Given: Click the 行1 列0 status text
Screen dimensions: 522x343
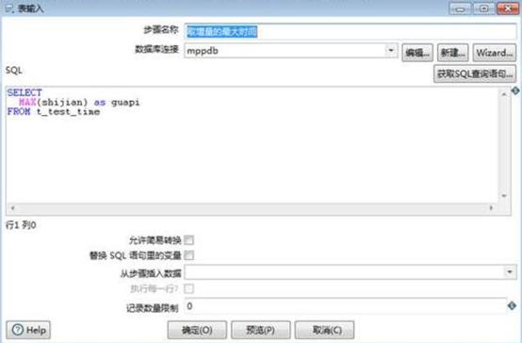Looking at the screenshot, I should coord(21,225).
